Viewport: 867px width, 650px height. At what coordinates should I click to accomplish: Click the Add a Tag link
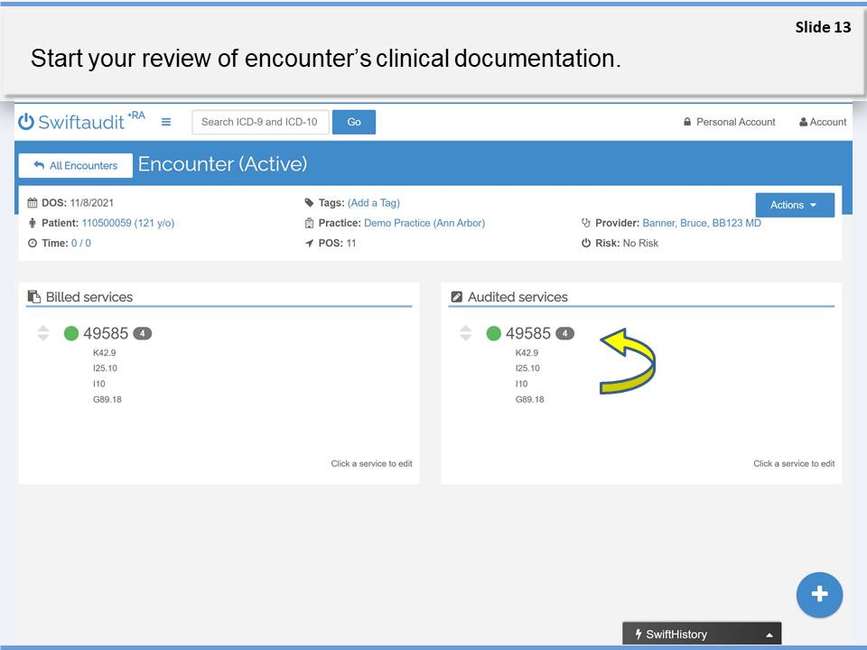373,203
